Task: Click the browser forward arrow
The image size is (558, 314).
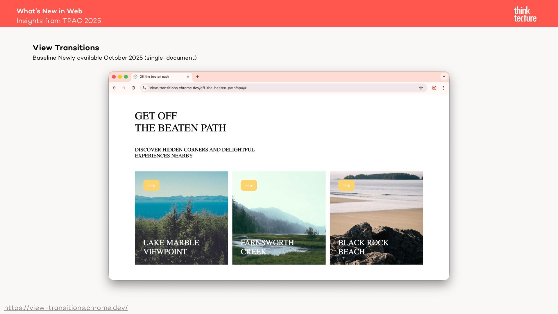Action: (124, 88)
